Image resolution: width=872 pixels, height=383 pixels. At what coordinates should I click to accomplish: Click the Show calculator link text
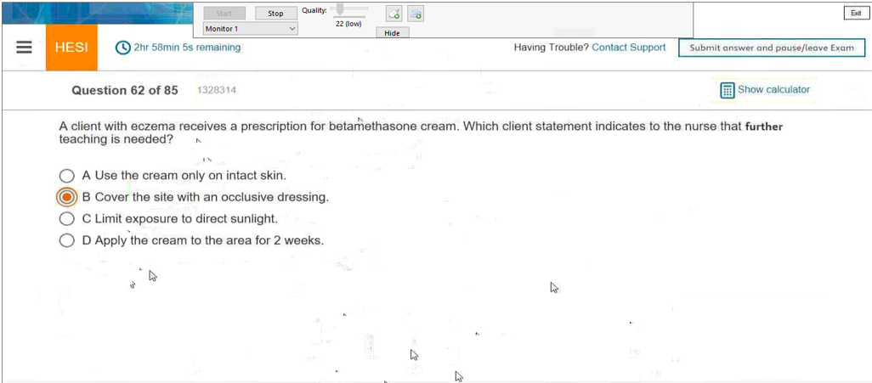coord(773,90)
